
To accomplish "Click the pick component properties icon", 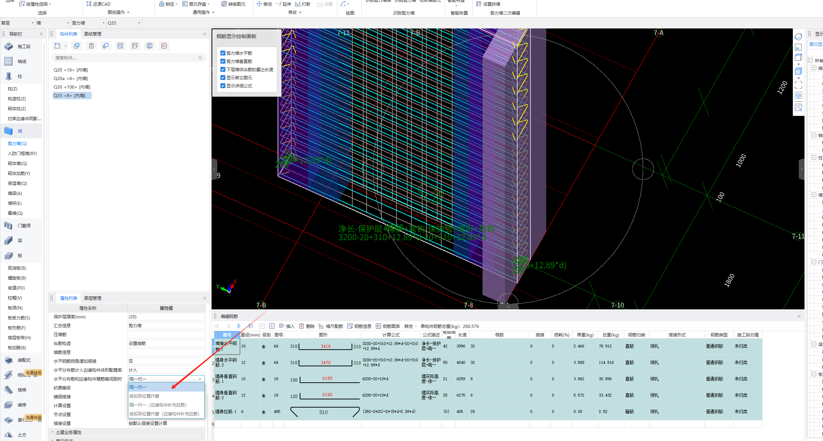I will tap(135, 46).
